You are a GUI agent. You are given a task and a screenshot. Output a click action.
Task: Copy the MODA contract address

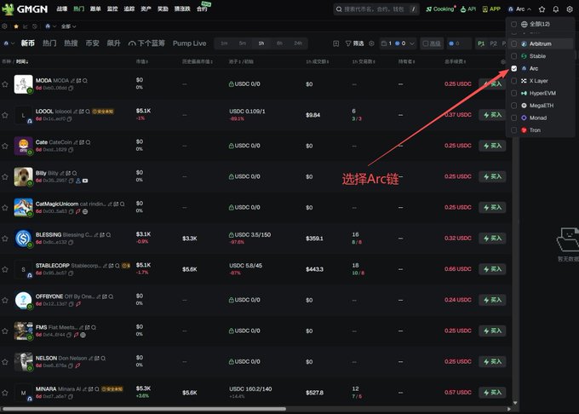71,89
